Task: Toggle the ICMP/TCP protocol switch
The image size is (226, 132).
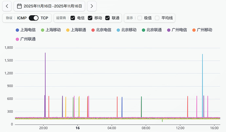Action: pyautogui.click(x=34, y=18)
